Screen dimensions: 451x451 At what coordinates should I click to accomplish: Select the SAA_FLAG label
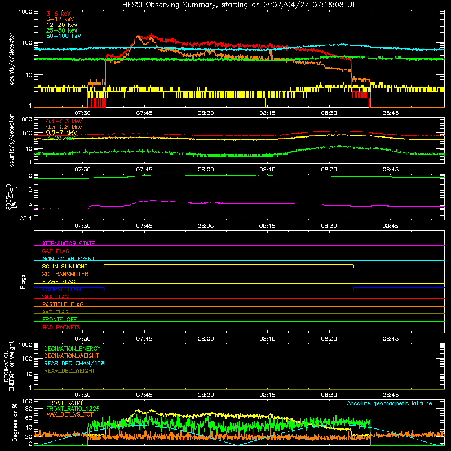click(x=55, y=297)
